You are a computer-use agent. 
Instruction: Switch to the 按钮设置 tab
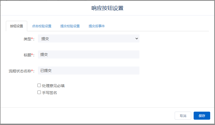click(17, 26)
